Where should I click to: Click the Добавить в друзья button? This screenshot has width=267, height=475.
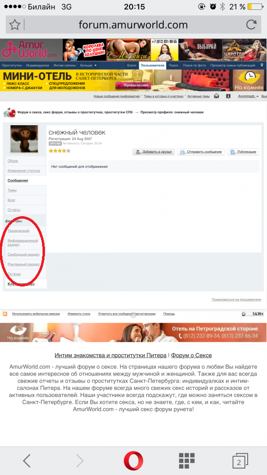click(x=153, y=152)
